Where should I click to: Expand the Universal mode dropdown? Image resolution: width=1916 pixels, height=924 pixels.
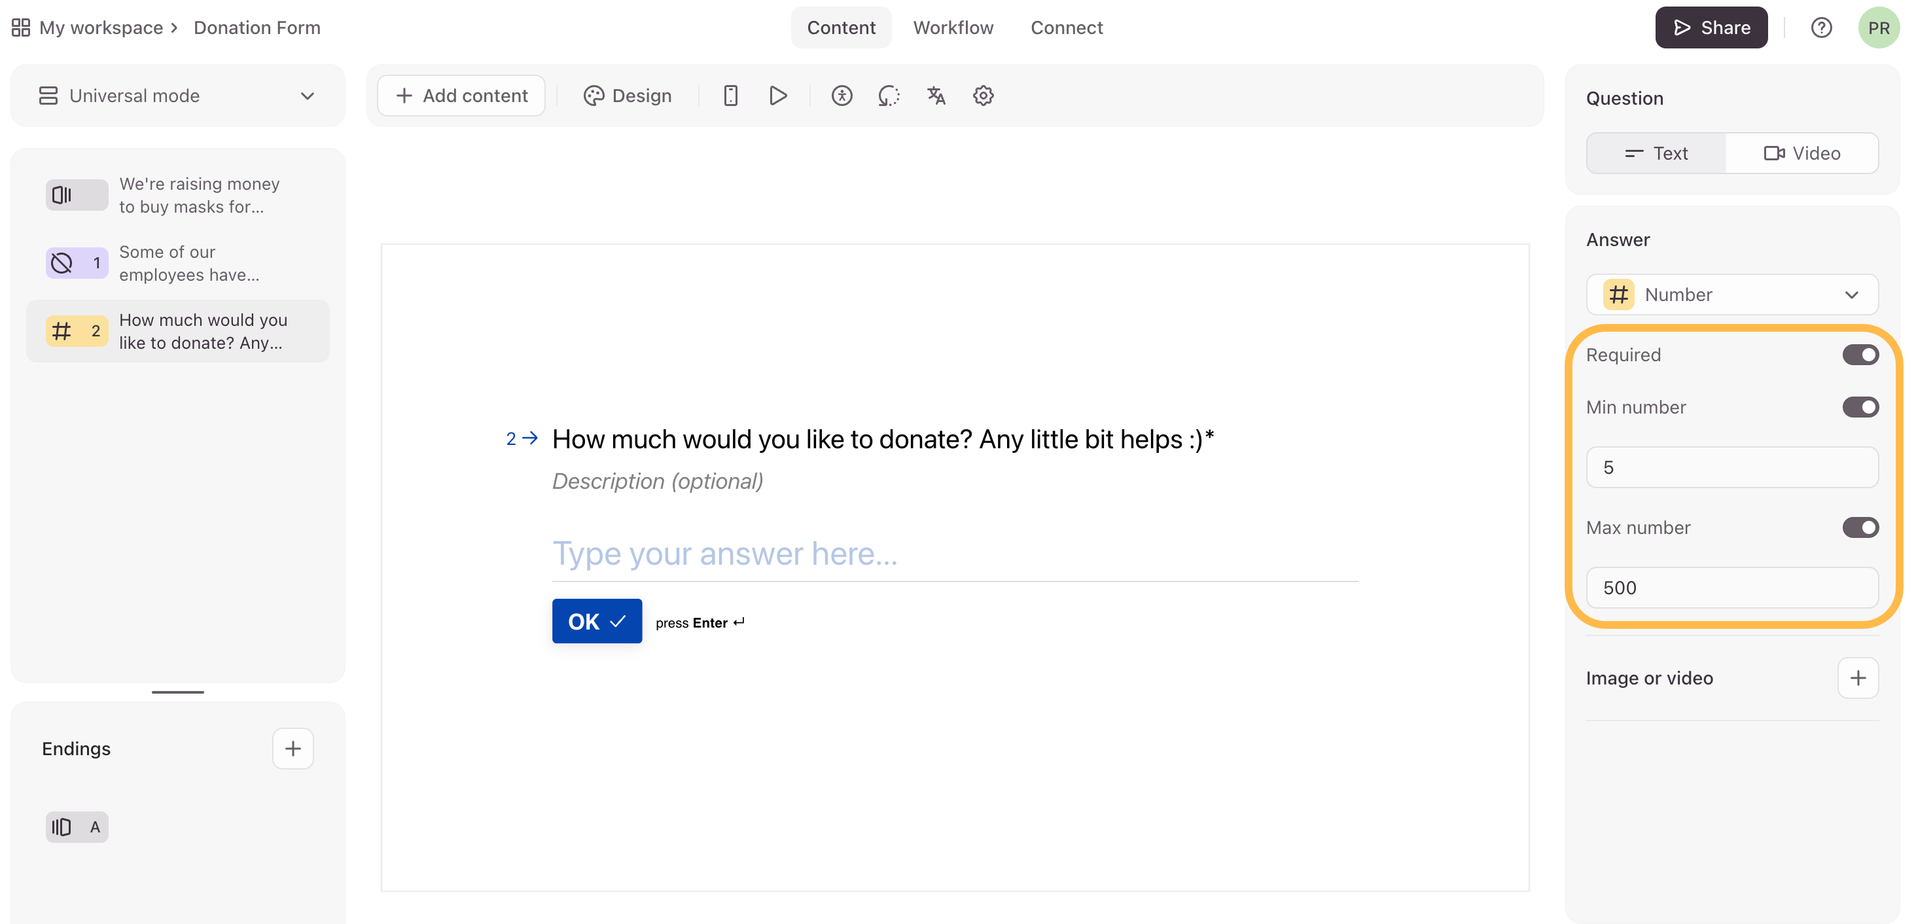point(177,96)
